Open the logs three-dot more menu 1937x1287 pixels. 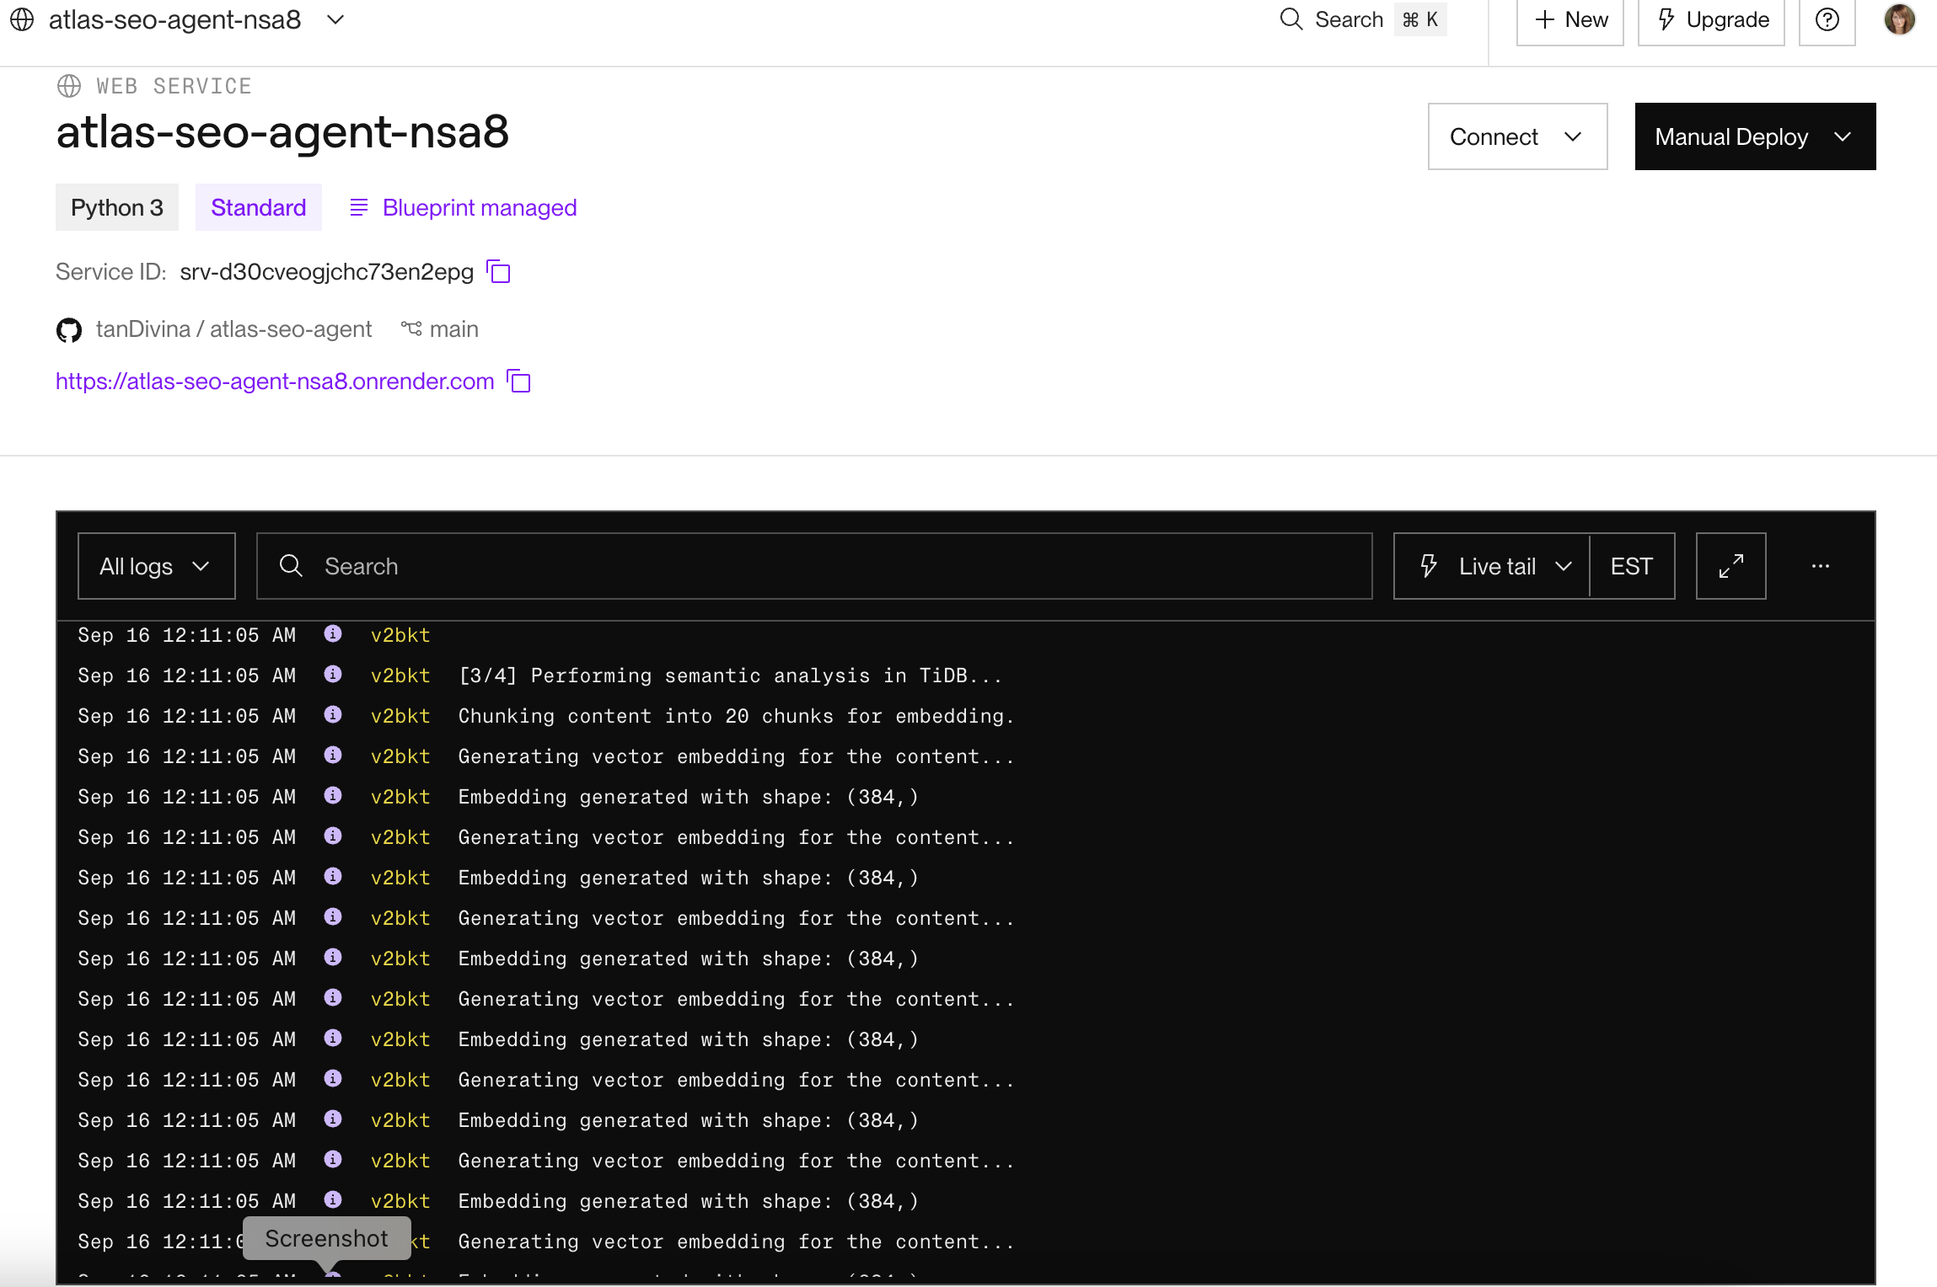1820,566
